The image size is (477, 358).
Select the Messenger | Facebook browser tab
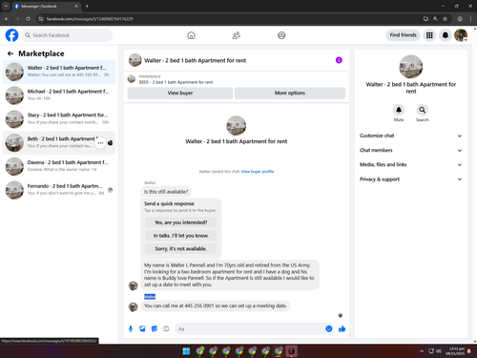46,6
